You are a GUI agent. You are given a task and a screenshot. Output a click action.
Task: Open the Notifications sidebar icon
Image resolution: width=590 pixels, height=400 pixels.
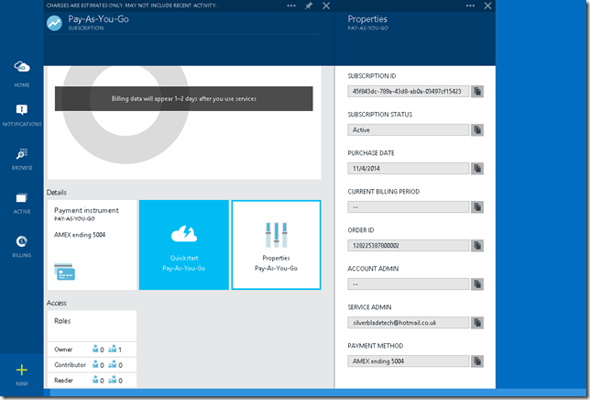(22, 113)
